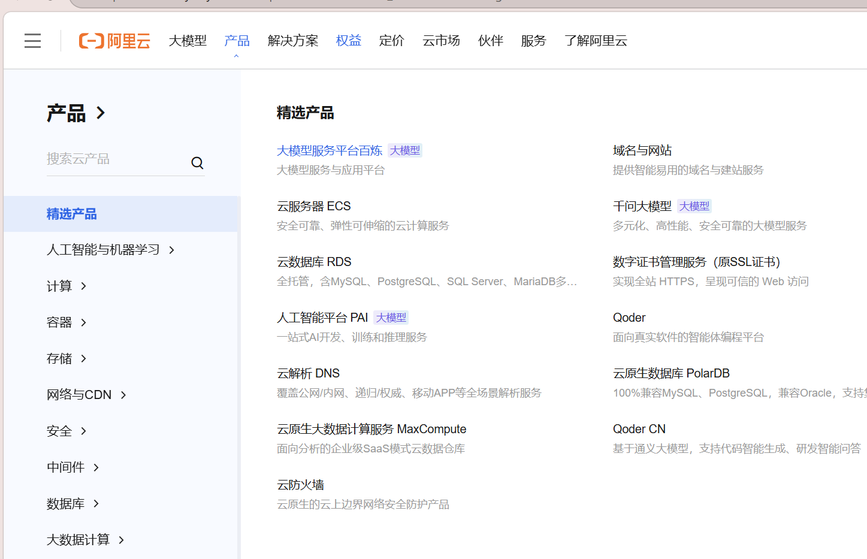Select 精选产品 in the sidebar
The image size is (867, 559).
[120, 214]
